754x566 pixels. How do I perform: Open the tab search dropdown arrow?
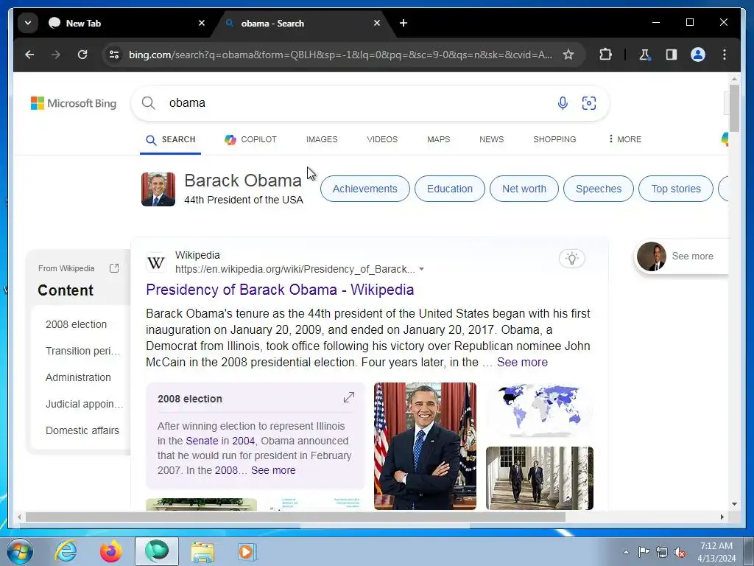click(x=28, y=23)
